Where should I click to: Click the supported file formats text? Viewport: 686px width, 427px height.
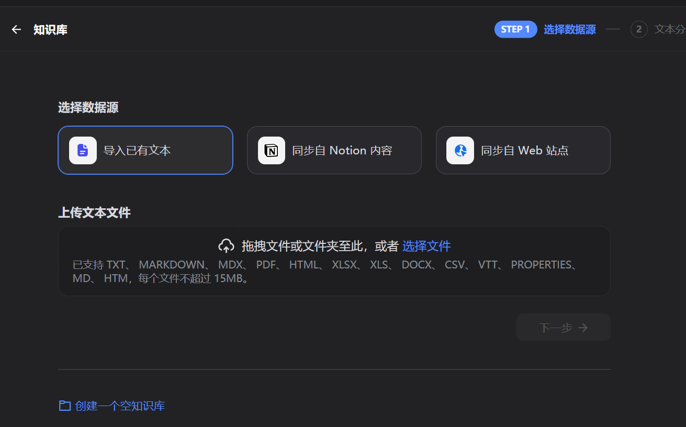click(x=325, y=272)
